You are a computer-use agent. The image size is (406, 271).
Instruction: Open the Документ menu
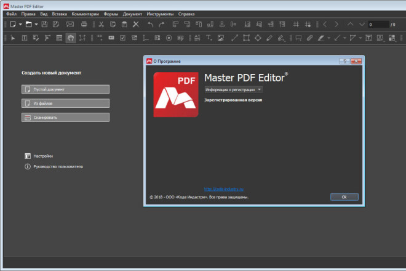132,14
